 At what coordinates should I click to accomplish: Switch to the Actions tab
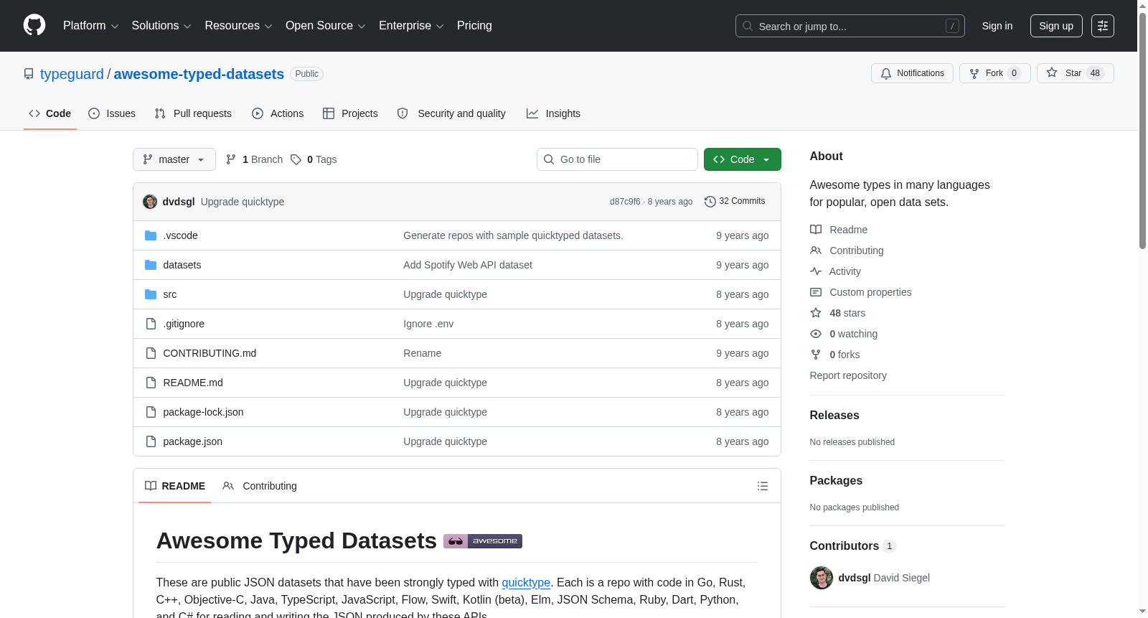(x=278, y=113)
